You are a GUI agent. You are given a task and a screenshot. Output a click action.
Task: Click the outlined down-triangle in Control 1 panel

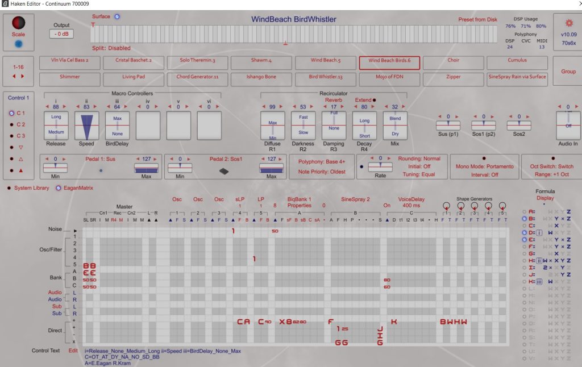pos(21,147)
